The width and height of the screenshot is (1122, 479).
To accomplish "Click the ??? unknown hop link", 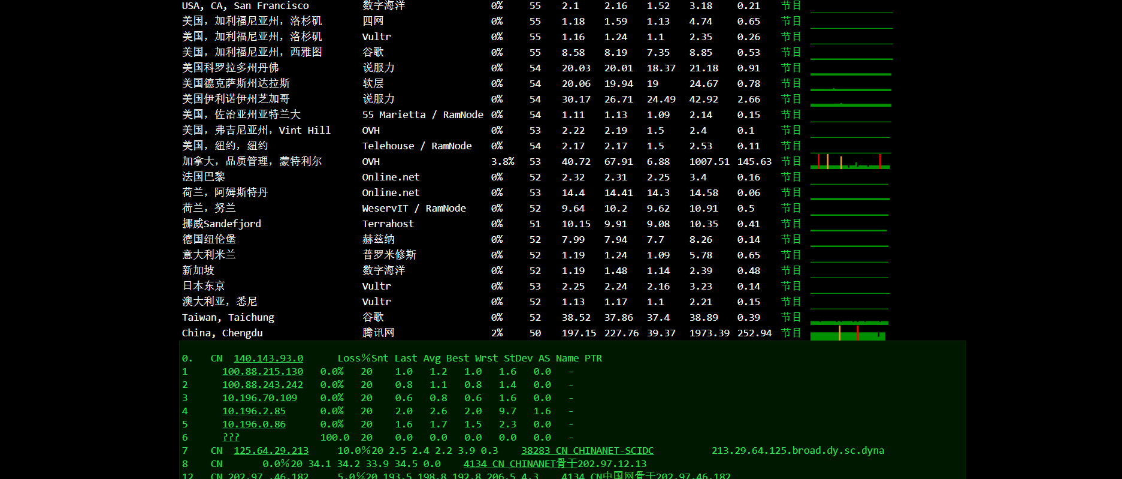I will pyautogui.click(x=231, y=437).
